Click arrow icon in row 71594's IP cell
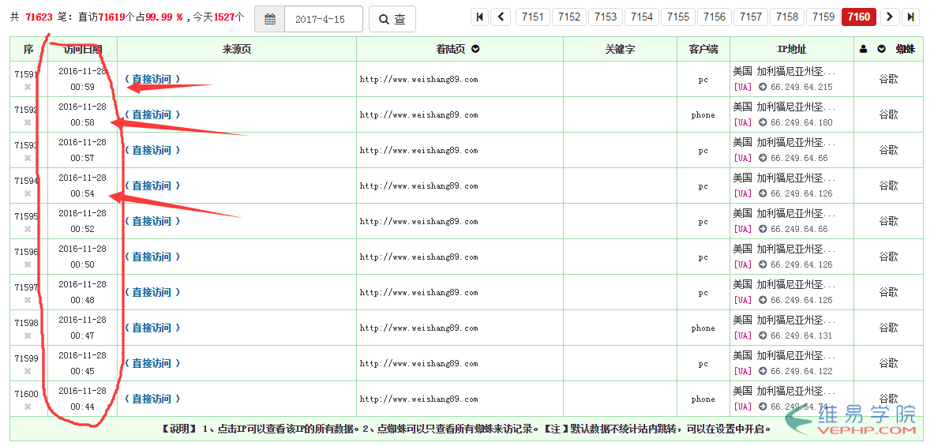Screen dimensions: 934x446 763,193
